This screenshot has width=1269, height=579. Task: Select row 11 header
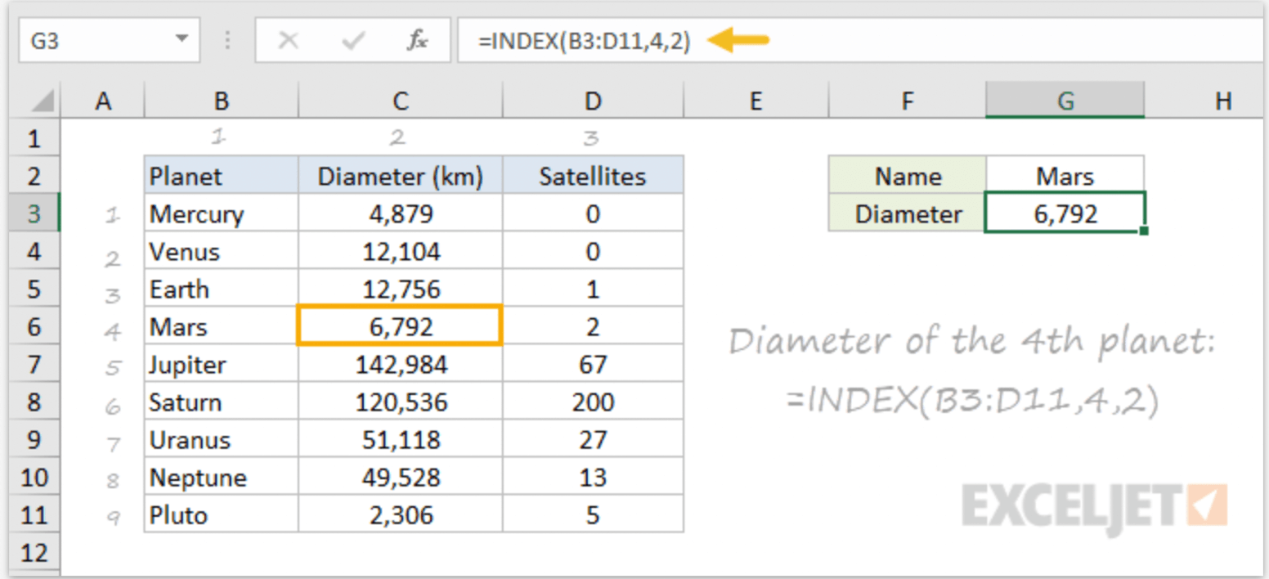(34, 515)
